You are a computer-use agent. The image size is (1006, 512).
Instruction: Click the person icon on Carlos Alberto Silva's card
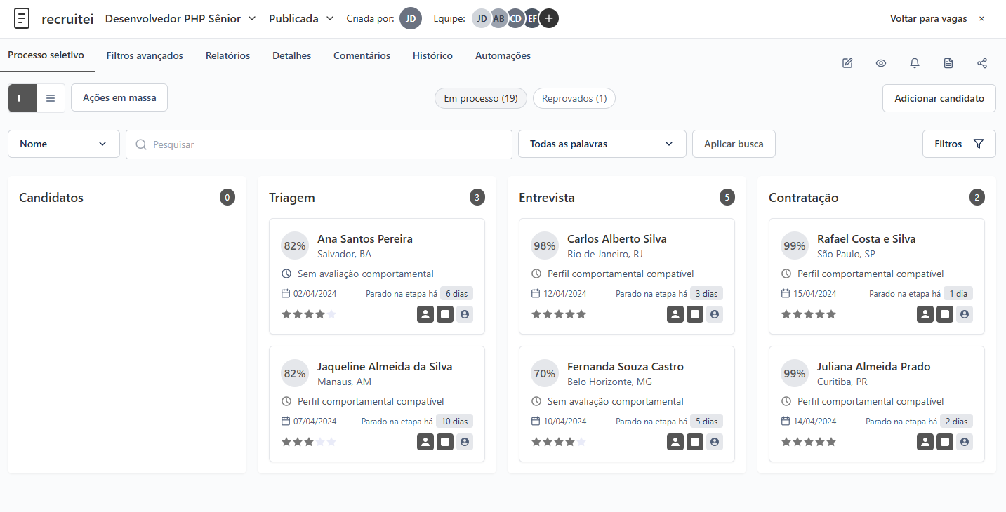[675, 314]
